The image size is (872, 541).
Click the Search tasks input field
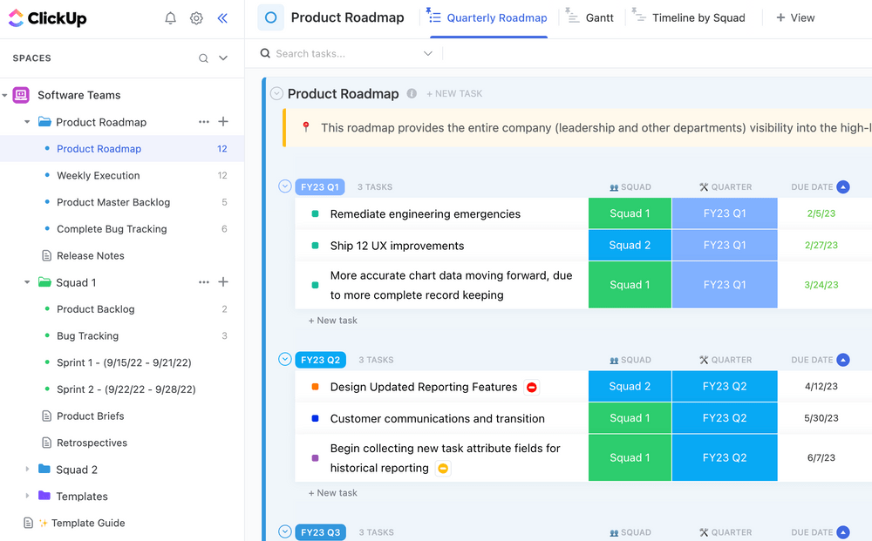coord(348,53)
